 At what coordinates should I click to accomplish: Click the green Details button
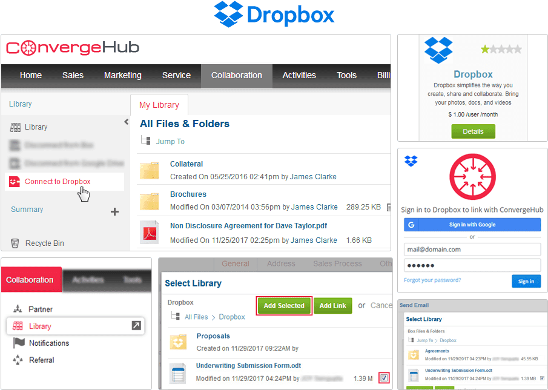click(473, 131)
